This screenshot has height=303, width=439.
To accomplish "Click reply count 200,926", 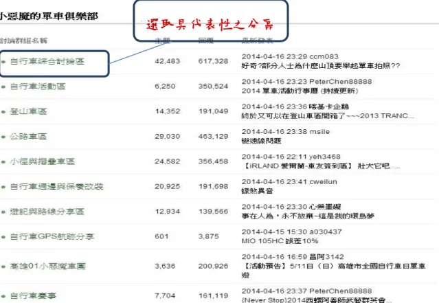I will point(213,266).
